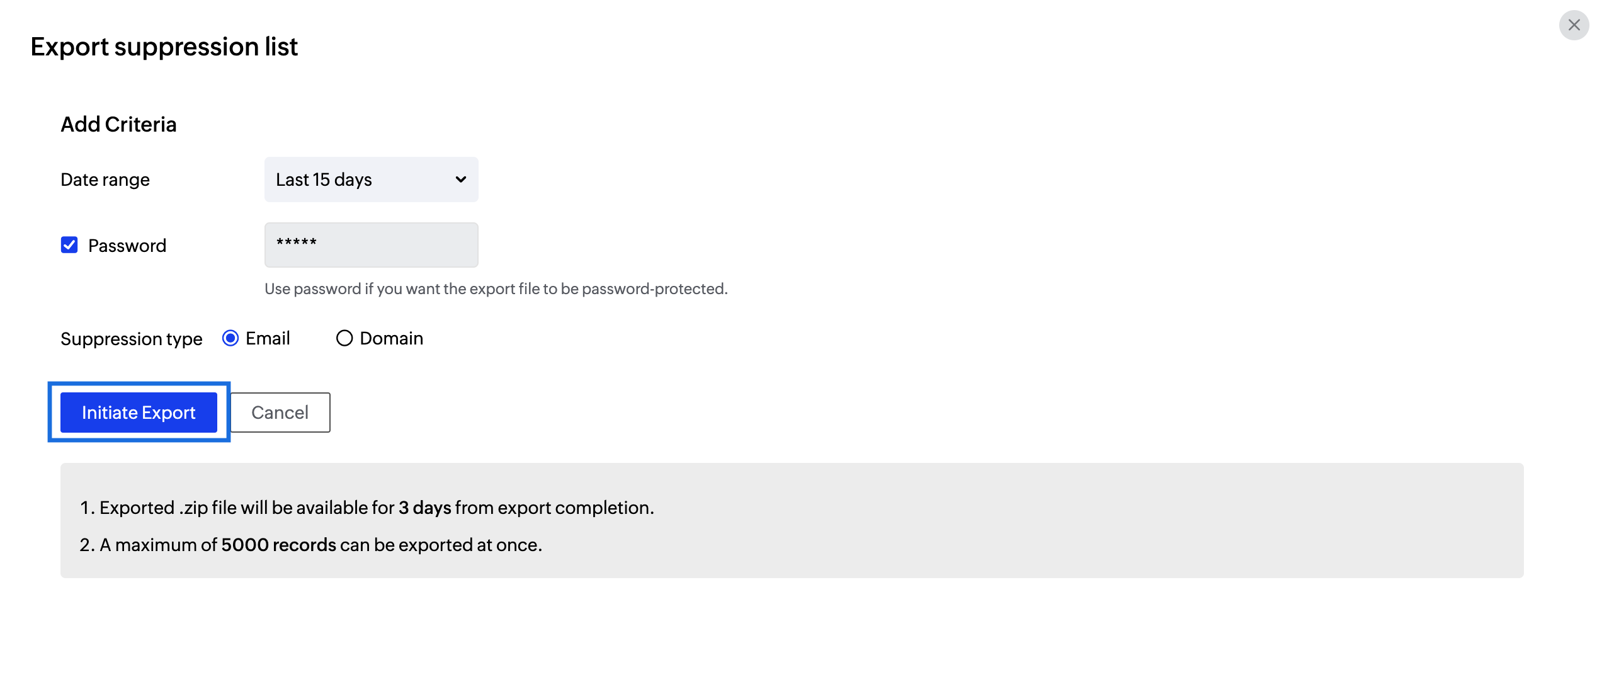Viewport: 1597px width, 689px height.
Task: Click the Email option label
Action: [x=268, y=338]
